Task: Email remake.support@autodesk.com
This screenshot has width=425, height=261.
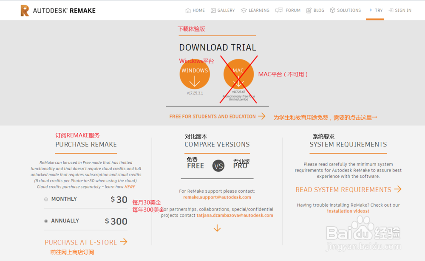Action: click(217, 197)
